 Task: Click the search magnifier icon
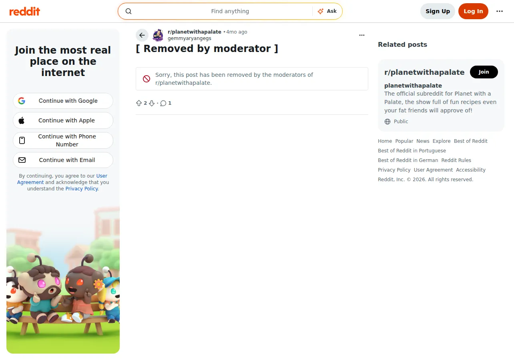point(128,11)
